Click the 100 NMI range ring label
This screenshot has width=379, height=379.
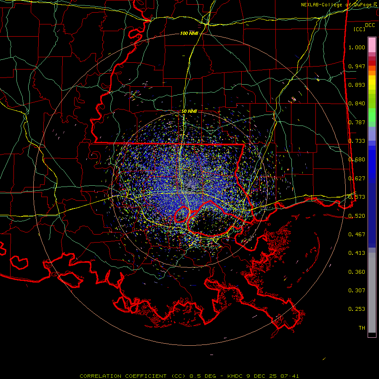189,33
